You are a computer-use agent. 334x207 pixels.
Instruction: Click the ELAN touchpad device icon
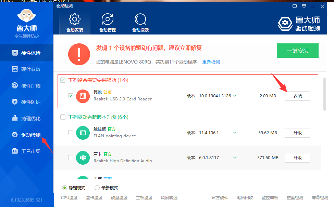coord(83,133)
